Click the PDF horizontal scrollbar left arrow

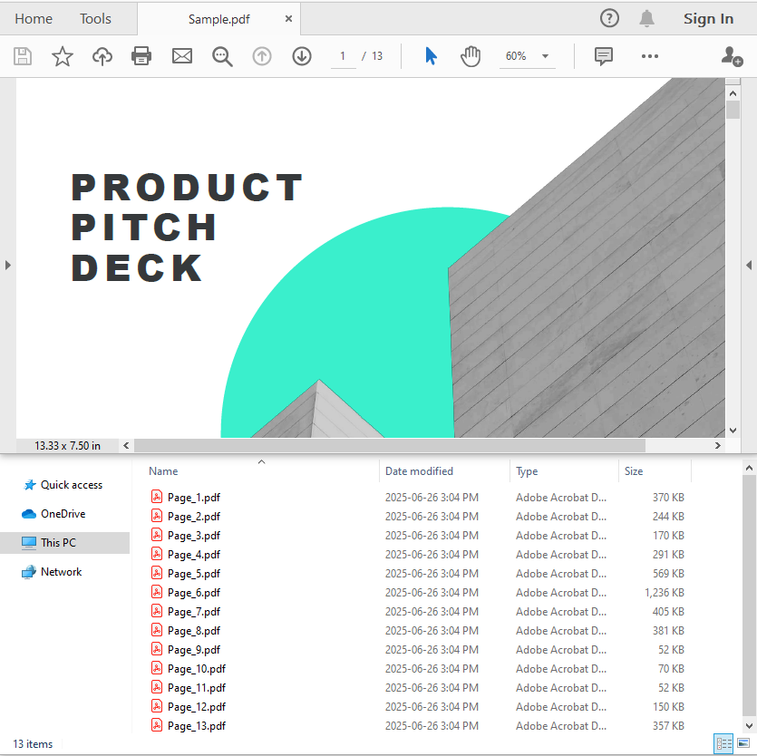click(126, 446)
